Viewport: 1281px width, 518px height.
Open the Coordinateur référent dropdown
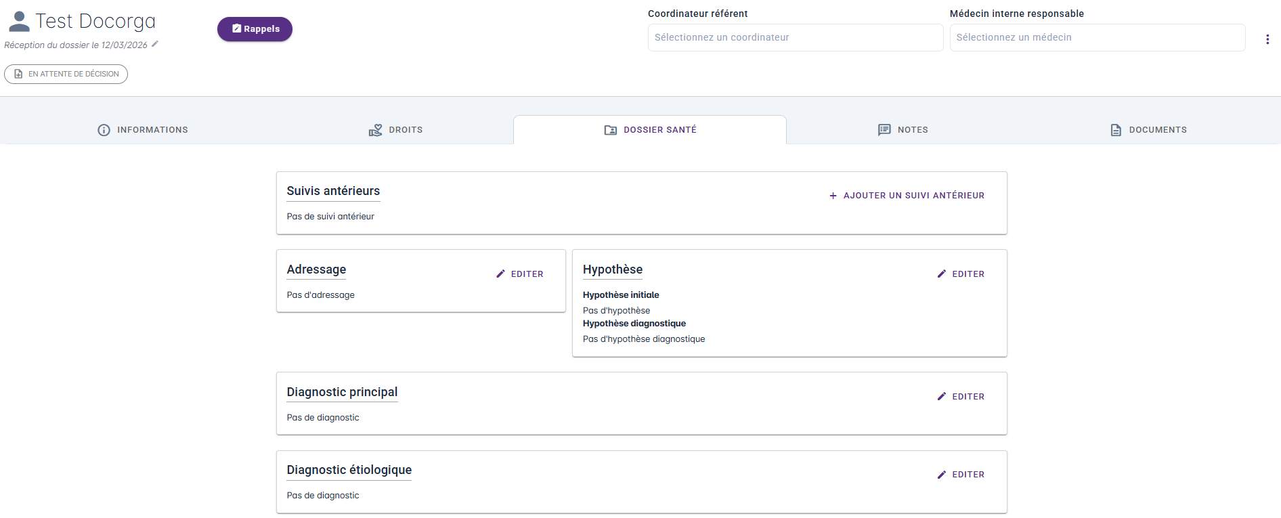tap(795, 38)
